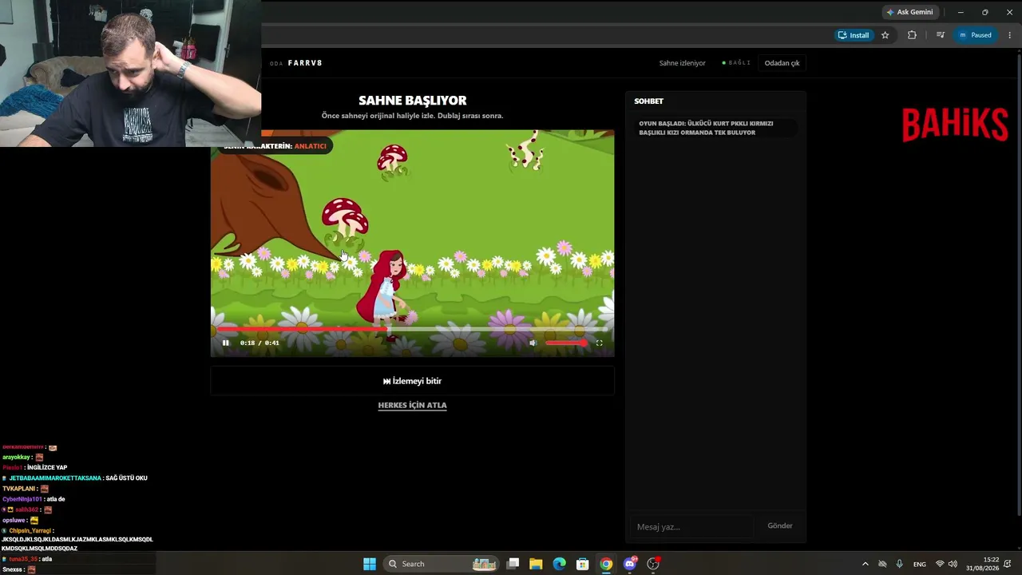Viewport: 1022px width, 575px height.
Task: Open the OBS icon on the taskbar
Action: coord(653,564)
